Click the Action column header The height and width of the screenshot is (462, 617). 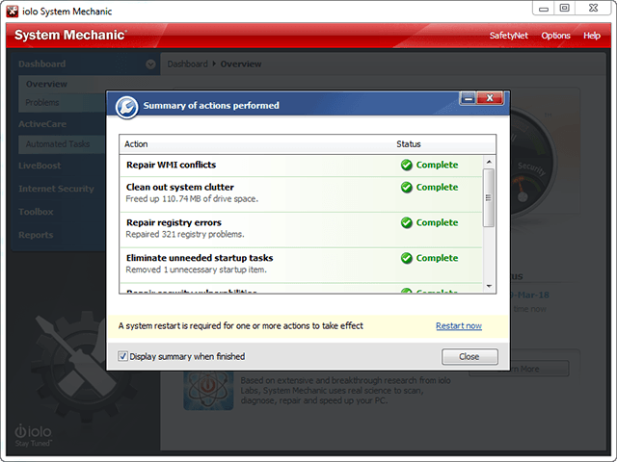click(x=136, y=144)
